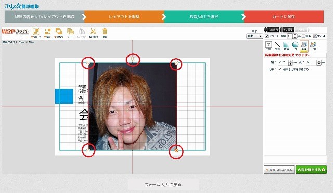Decrease the 高 height value

point(319,64)
